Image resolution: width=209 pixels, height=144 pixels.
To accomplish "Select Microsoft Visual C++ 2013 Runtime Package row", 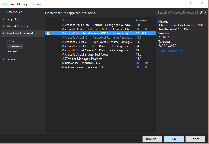I will pyautogui.click(x=100, y=46).
